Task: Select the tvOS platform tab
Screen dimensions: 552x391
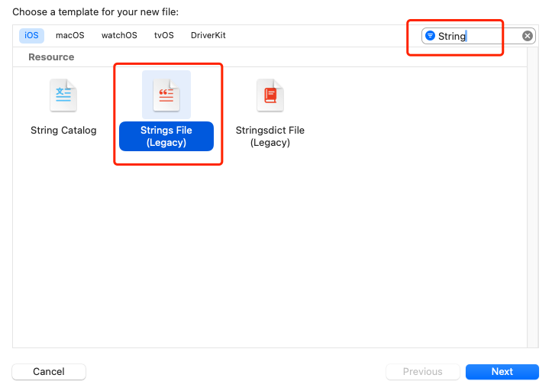Action: pos(163,35)
